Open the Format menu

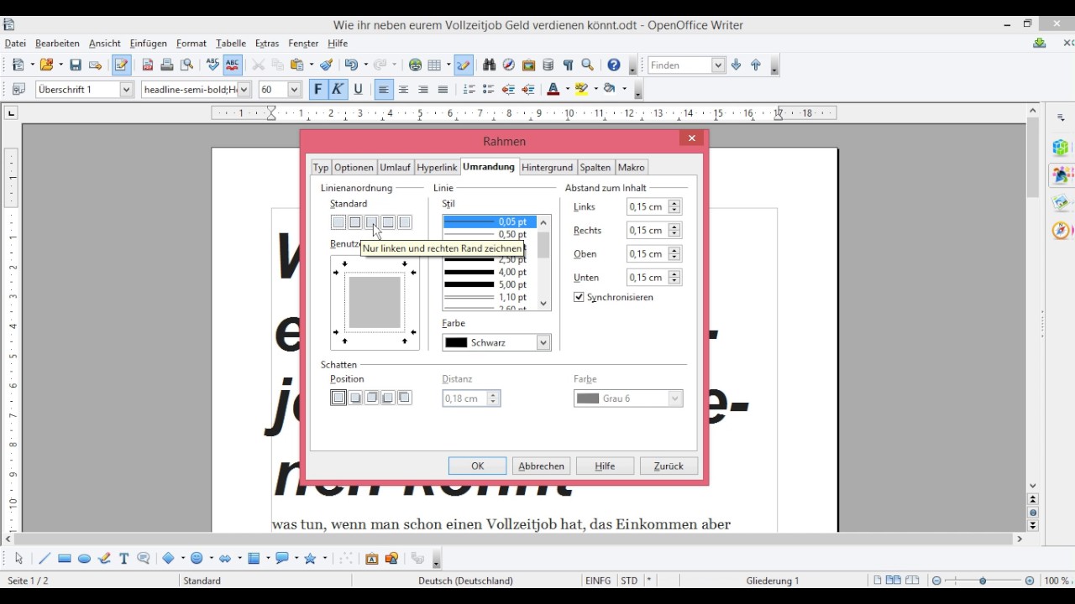tap(191, 43)
